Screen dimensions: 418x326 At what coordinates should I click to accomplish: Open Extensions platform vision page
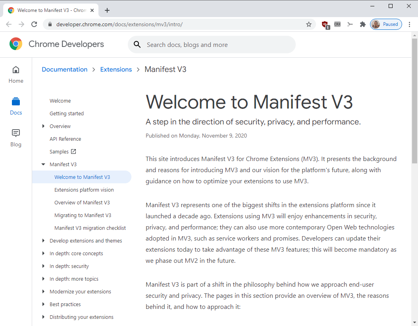[84, 190]
